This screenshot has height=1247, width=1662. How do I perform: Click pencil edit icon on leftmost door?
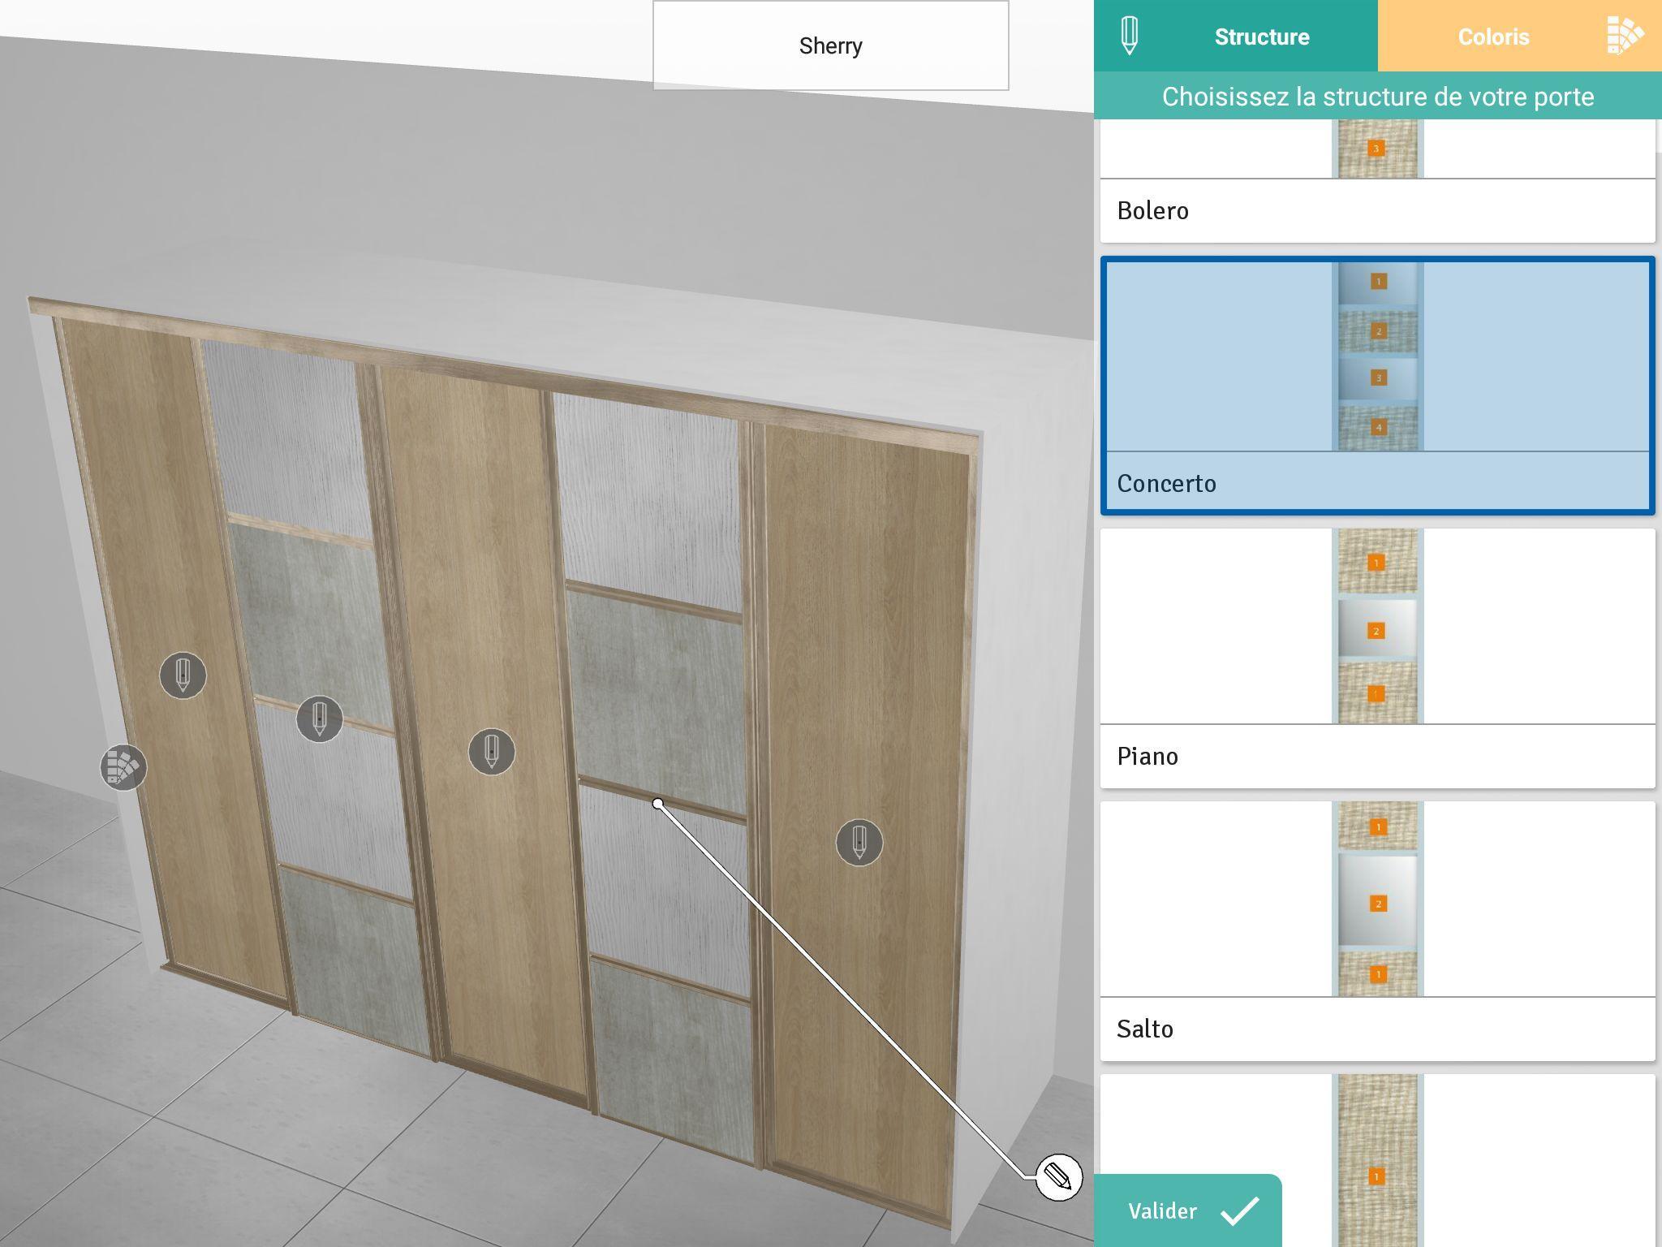coord(183,675)
